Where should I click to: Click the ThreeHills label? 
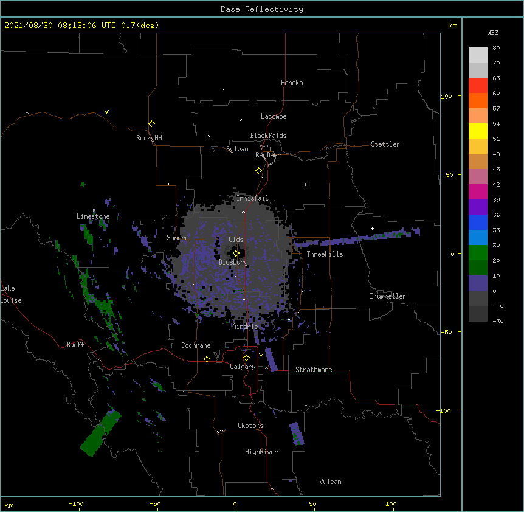[325, 254]
